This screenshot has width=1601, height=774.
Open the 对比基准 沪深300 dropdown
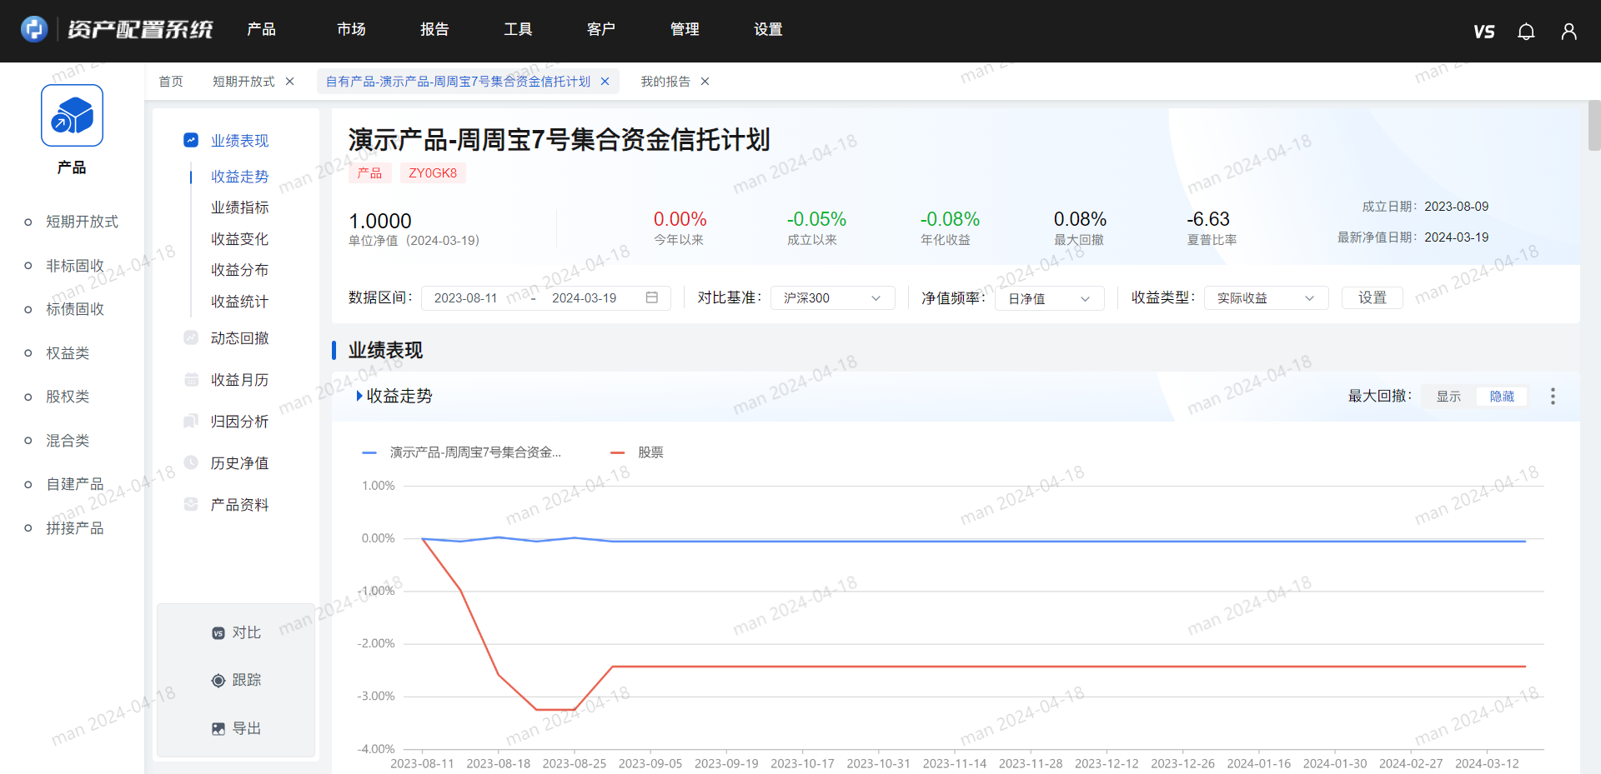point(832,297)
